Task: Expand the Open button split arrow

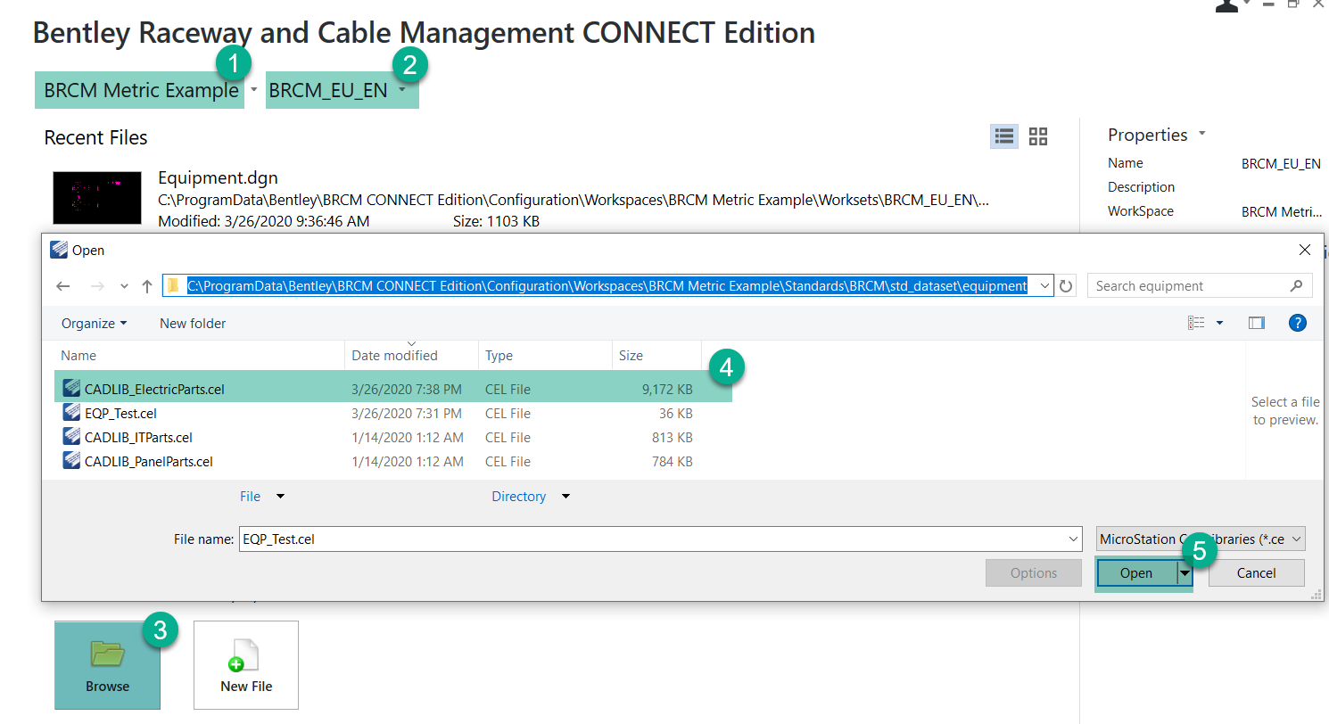Action: coord(1185,574)
